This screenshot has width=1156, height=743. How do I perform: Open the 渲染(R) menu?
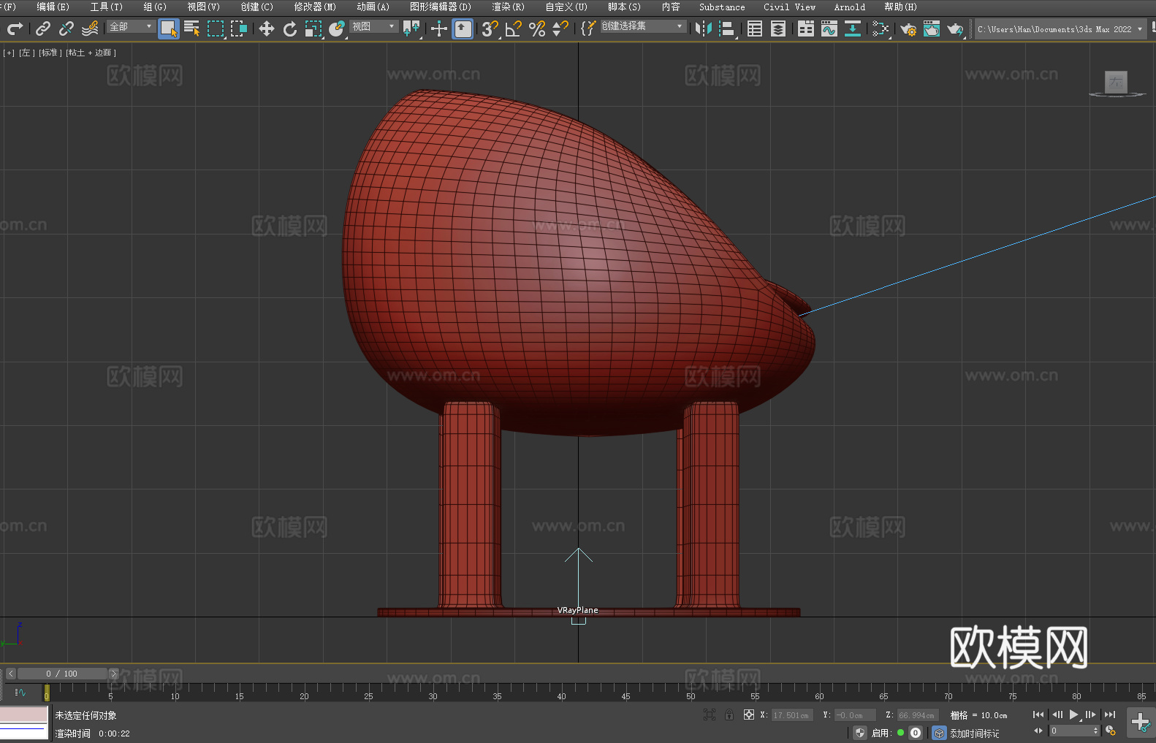508,7
